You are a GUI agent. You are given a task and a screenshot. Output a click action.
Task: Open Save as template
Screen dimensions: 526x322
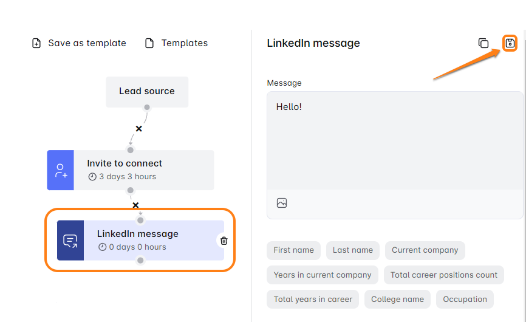(79, 43)
